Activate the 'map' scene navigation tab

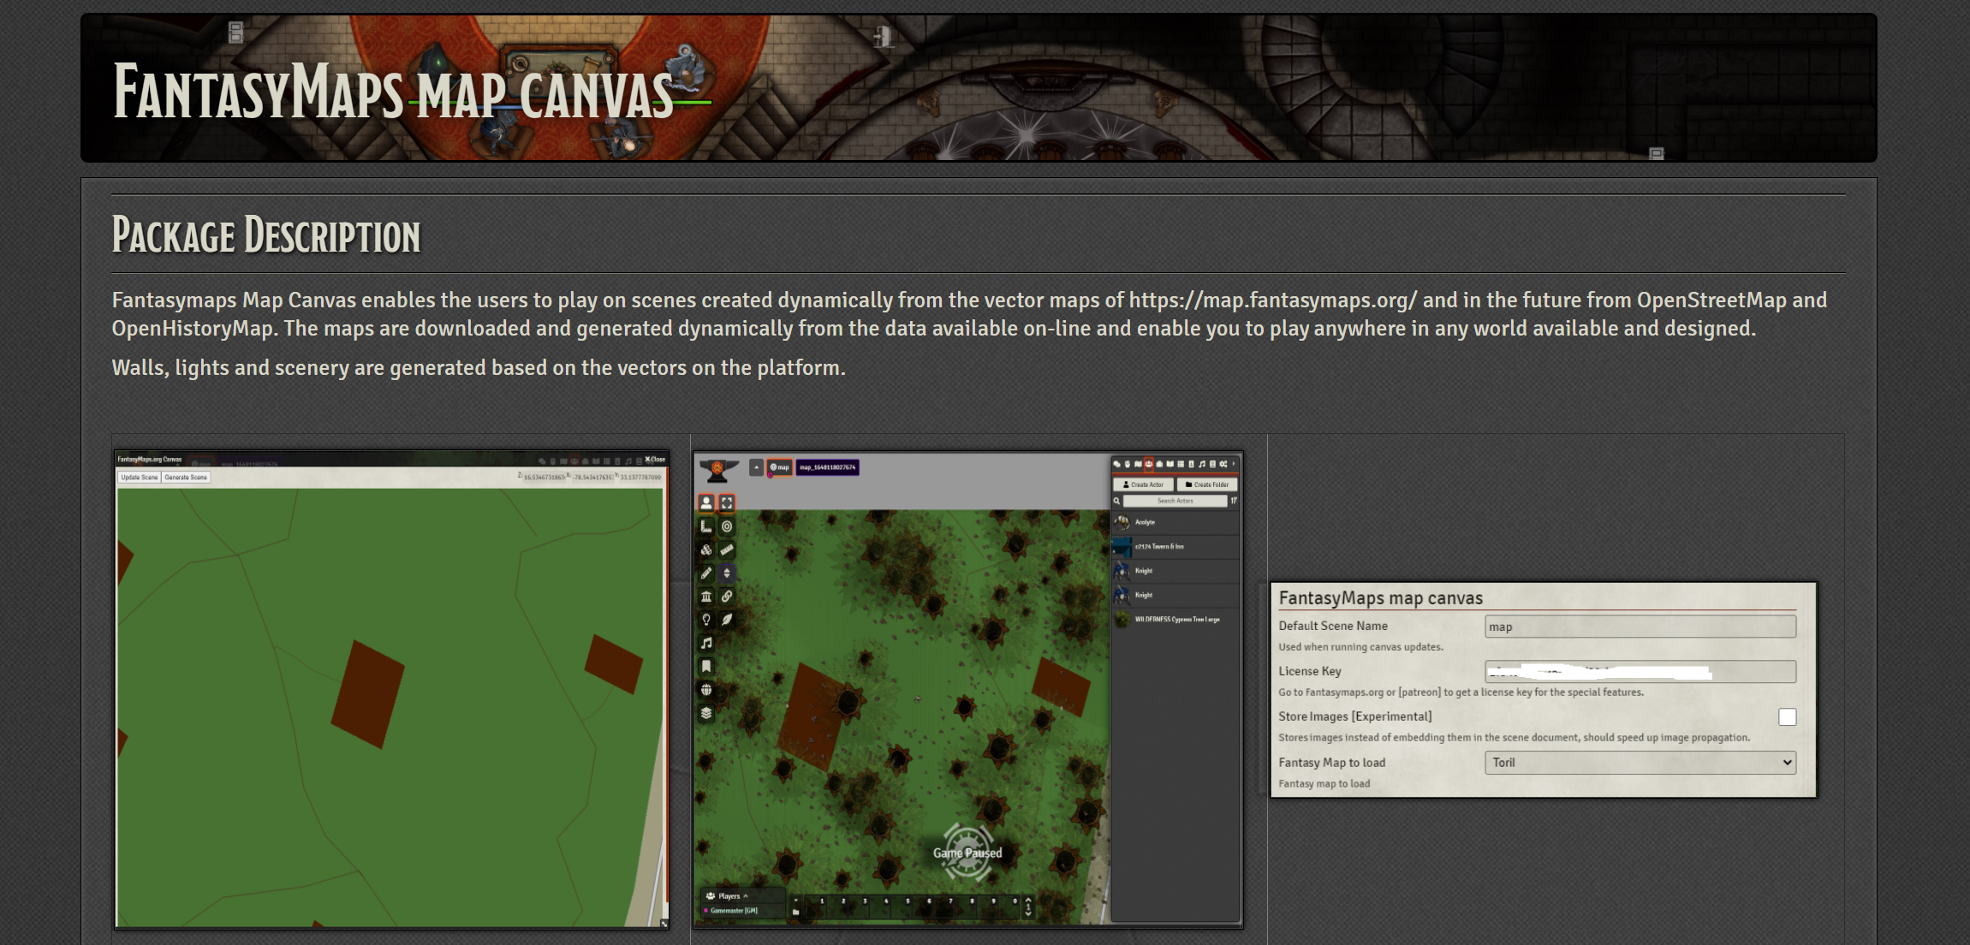click(779, 467)
